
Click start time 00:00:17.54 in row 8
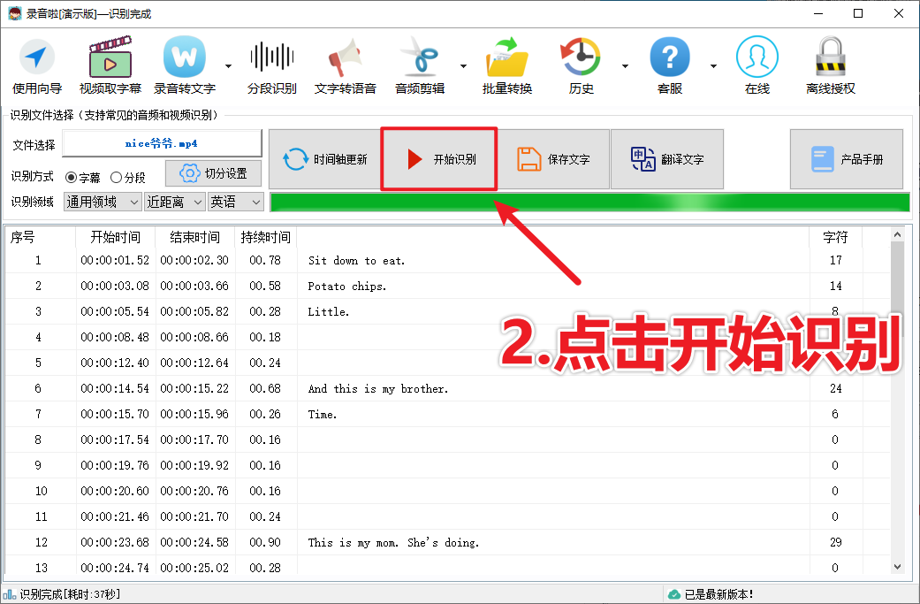point(115,440)
